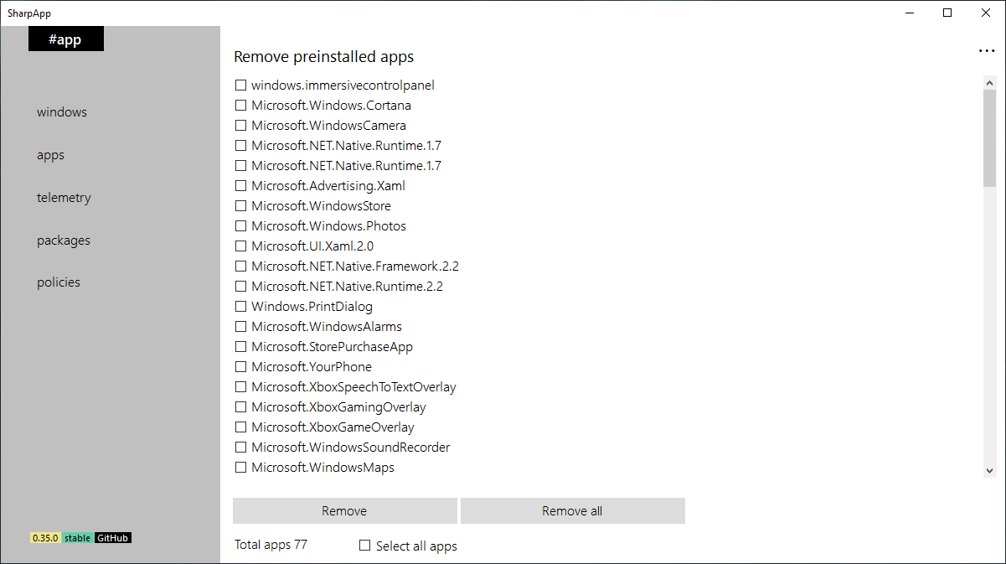Switch to the packages section
This screenshot has width=1006, height=564.
pos(64,241)
